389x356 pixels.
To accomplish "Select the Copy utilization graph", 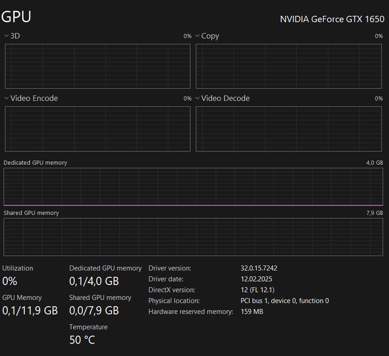I will tap(289, 66).
